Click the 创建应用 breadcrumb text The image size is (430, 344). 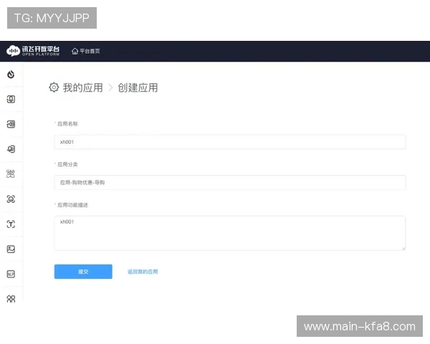tap(138, 87)
